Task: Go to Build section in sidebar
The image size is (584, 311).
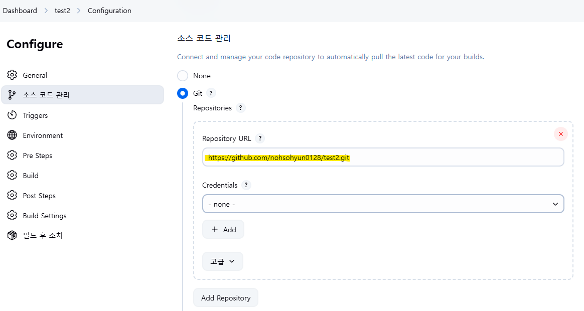Action: pos(31,176)
